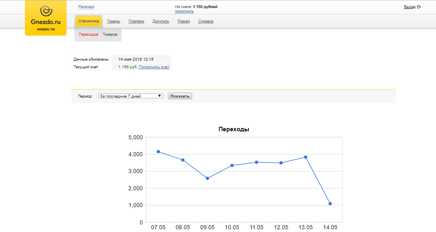Click the Gnezdo.ru bird logo

[46, 12]
